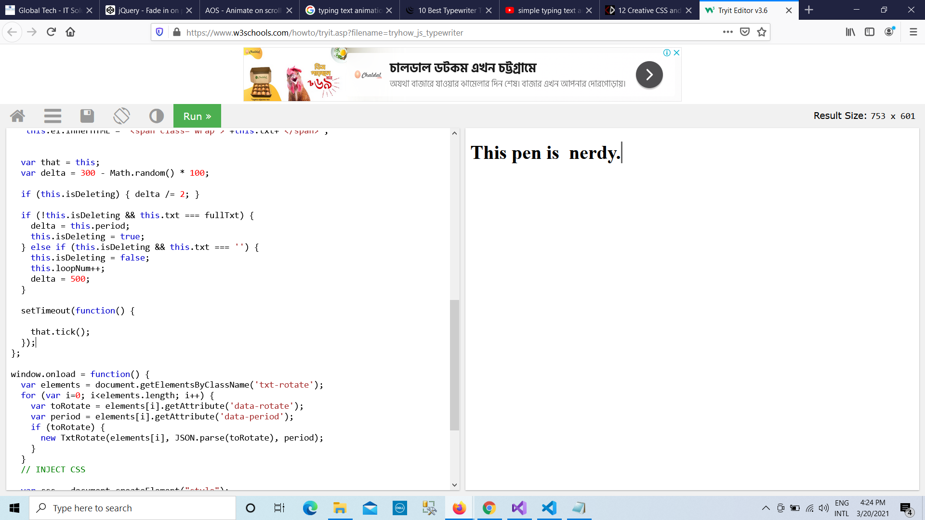
Task: Toggle the Firefox sidebar icon
Action: coord(870,32)
